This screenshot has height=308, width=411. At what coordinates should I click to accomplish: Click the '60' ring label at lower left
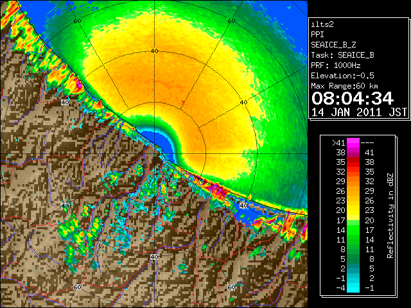(77, 287)
